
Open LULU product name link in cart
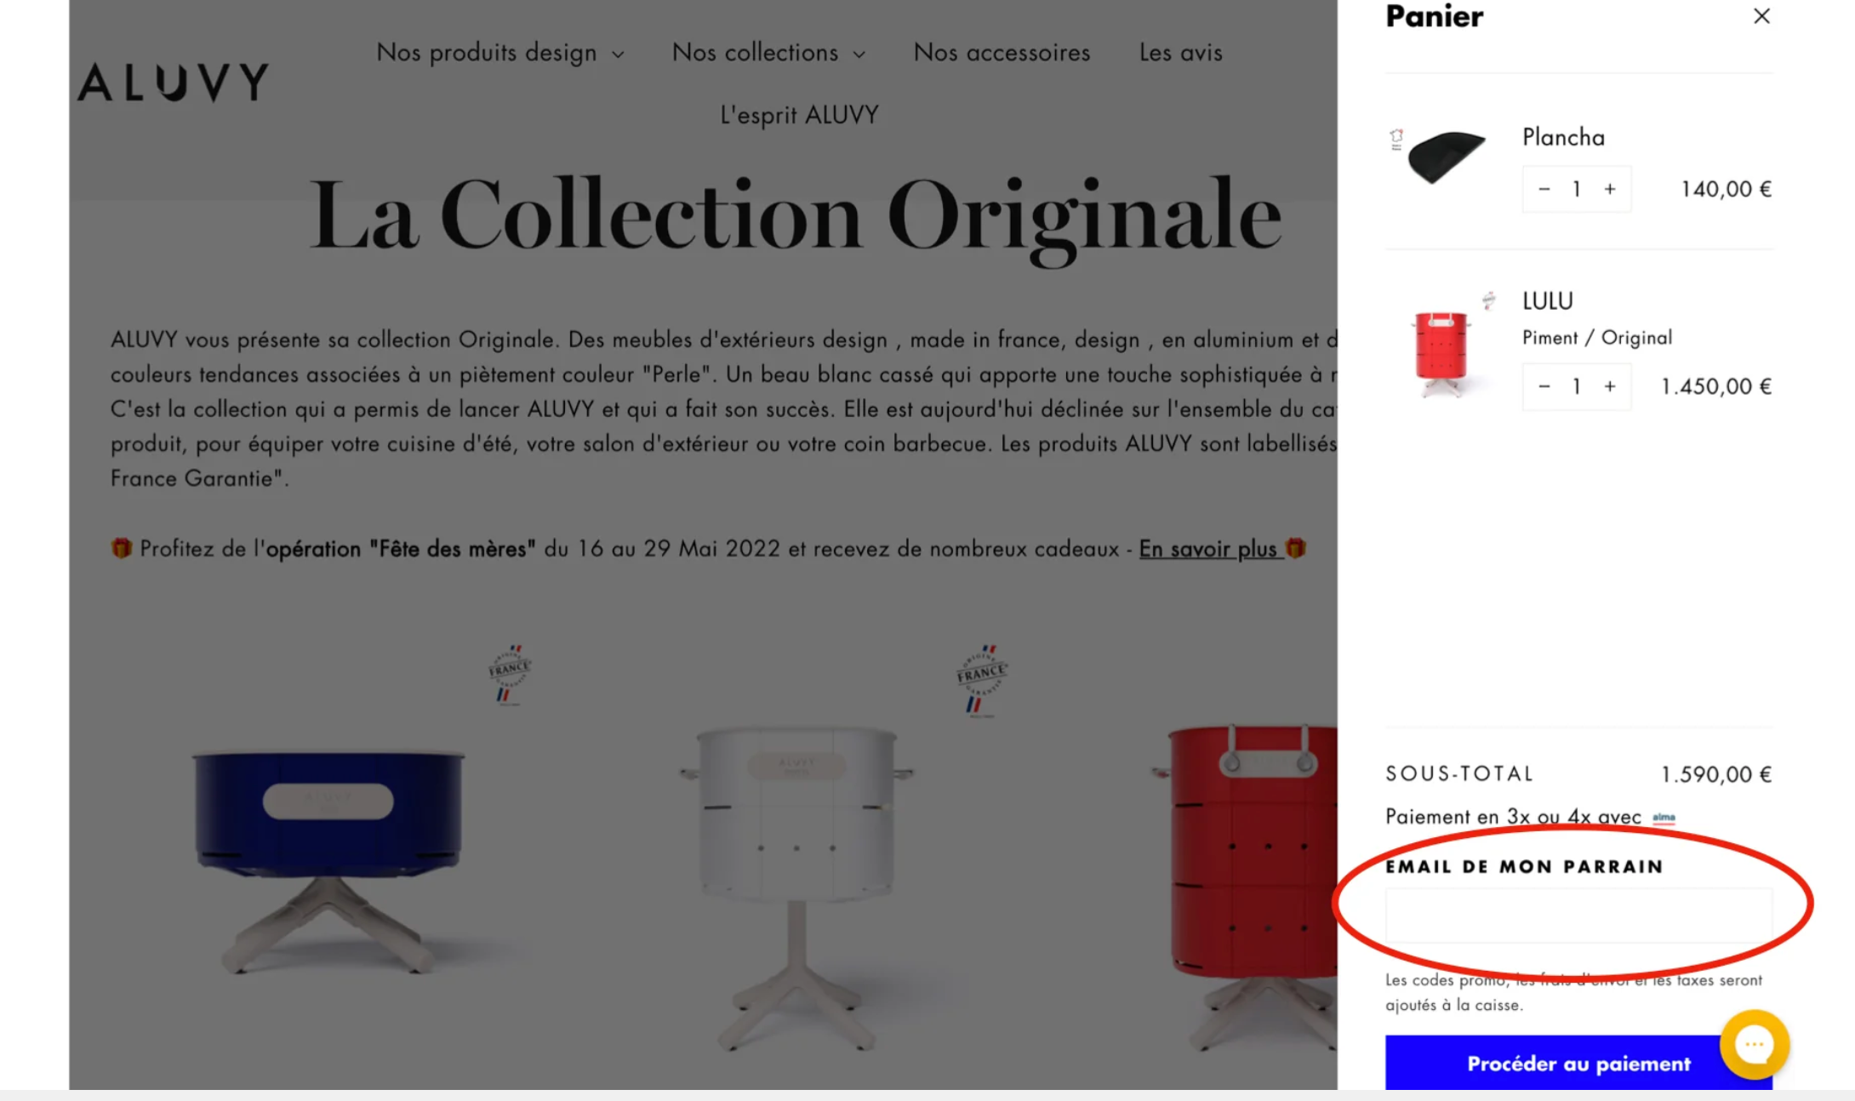point(1547,301)
